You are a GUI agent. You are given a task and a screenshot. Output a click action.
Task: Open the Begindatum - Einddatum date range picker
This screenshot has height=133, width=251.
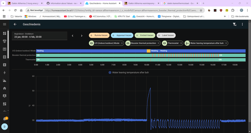(40, 35)
